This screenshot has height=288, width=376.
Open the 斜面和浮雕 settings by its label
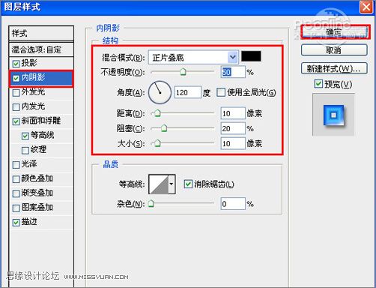pyautogui.click(x=41, y=121)
